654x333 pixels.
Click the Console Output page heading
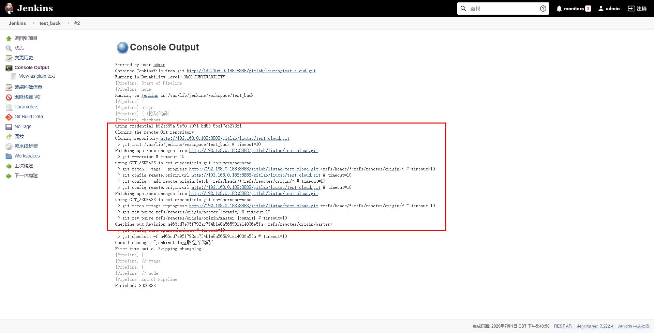coord(164,47)
